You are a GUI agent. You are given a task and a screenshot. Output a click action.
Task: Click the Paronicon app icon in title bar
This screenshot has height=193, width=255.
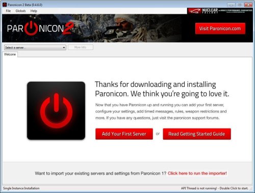pos(5,5)
